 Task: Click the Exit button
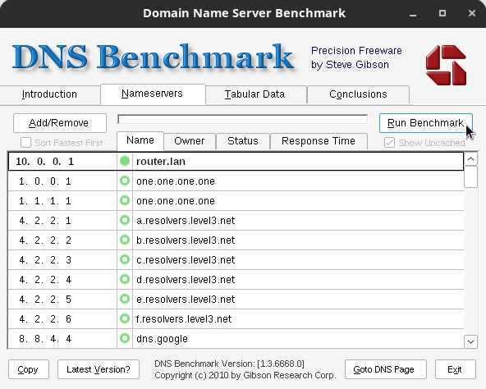(456, 369)
